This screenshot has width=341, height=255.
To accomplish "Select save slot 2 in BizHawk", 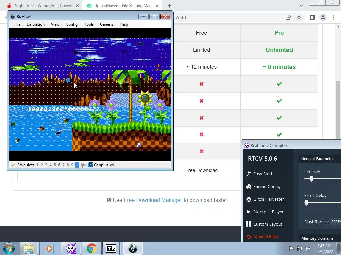I will (42, 165).
